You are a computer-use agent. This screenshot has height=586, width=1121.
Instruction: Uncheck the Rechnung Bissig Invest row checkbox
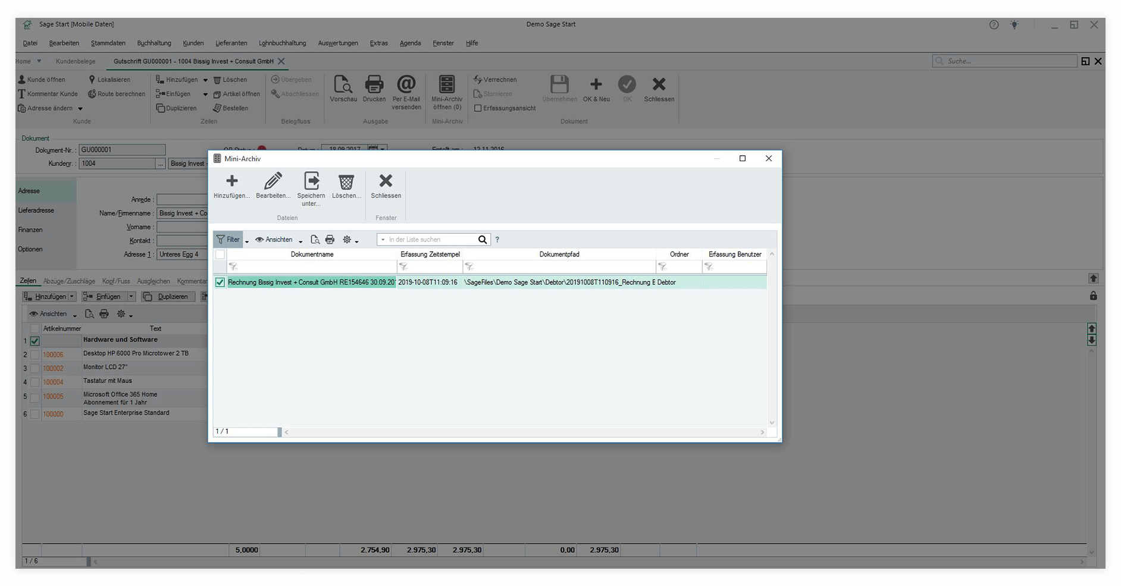point(220,283)
